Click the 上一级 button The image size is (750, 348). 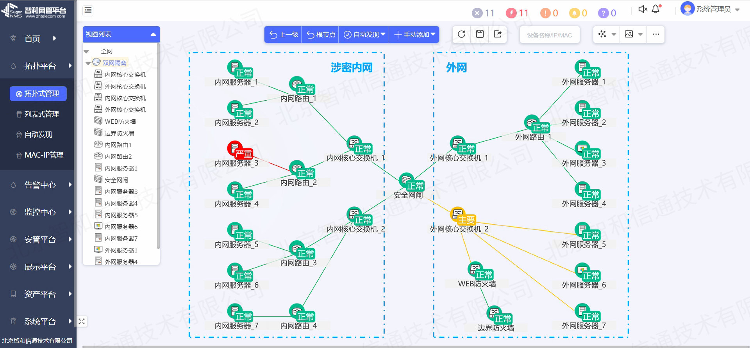[x=284, y=34]
